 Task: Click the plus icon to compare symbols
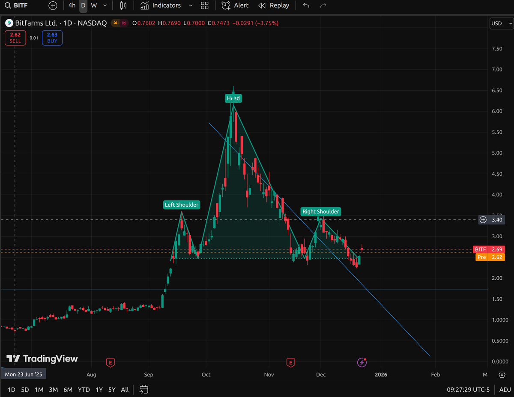tap(52, 6)
